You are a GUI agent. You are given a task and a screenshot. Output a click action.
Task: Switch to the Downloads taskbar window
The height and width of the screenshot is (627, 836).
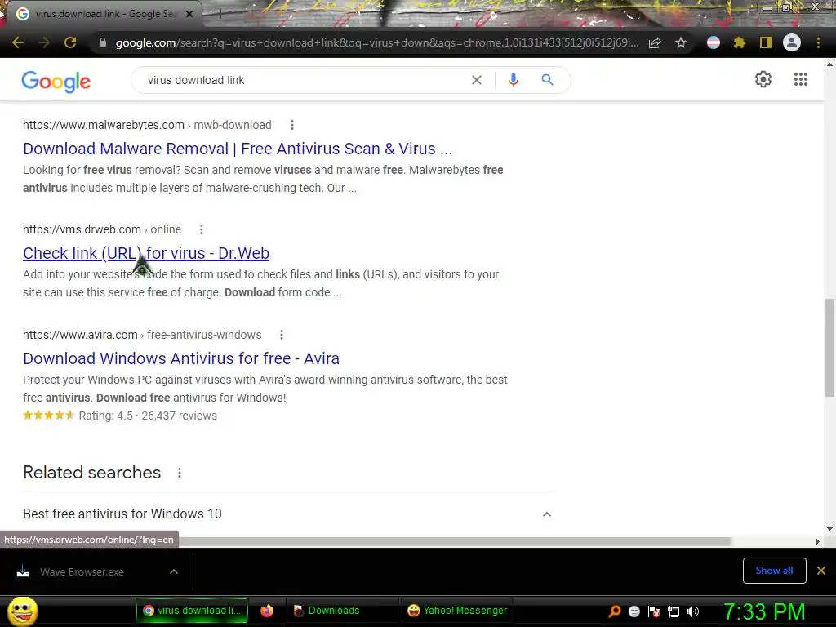(342, 611)
